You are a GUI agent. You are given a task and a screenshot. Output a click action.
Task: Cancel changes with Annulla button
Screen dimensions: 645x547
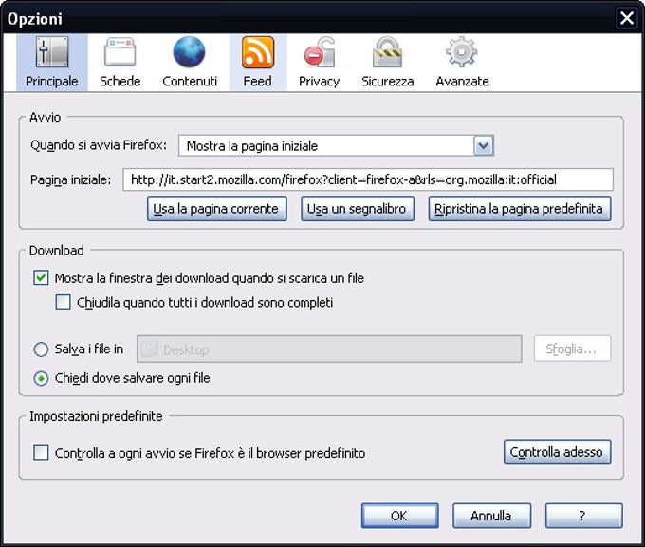click(491, 516)
